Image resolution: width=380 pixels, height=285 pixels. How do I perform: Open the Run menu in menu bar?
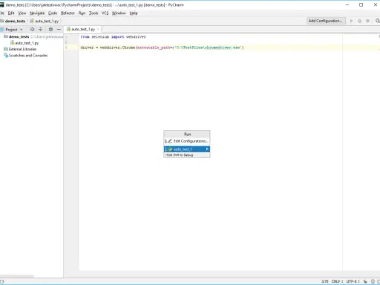(82, 13)
